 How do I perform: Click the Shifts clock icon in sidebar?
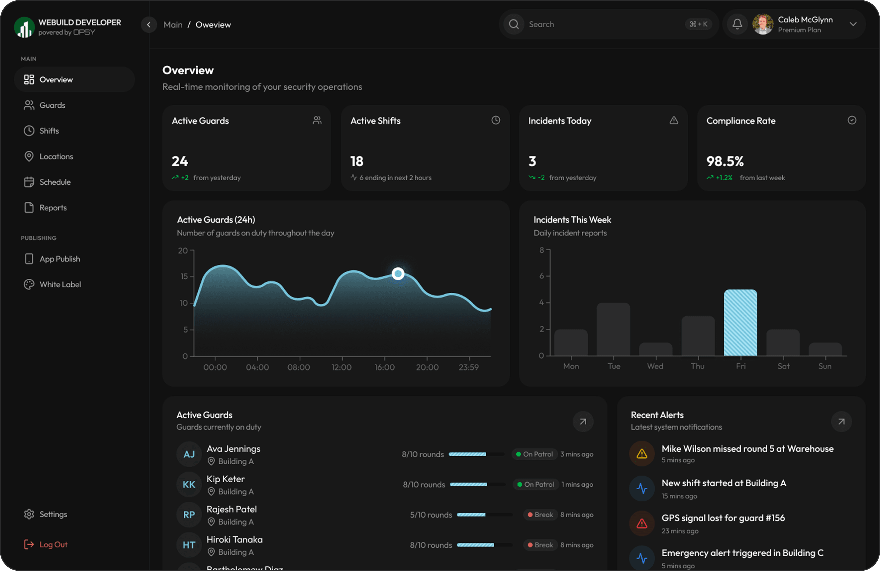coord(29,131)
